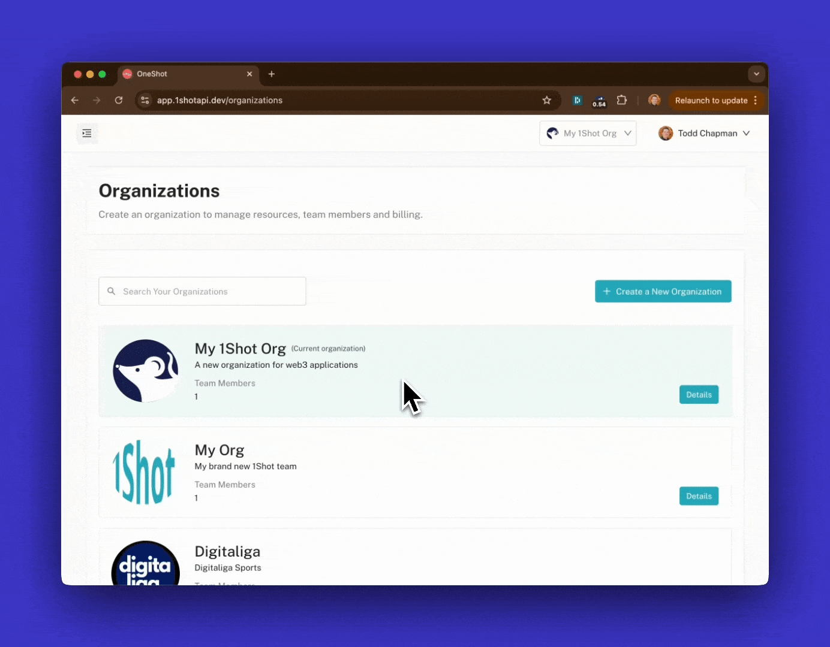Open the Chrome profile avatar
Screen dimensions: 830x647
click(x=654, y=100)
